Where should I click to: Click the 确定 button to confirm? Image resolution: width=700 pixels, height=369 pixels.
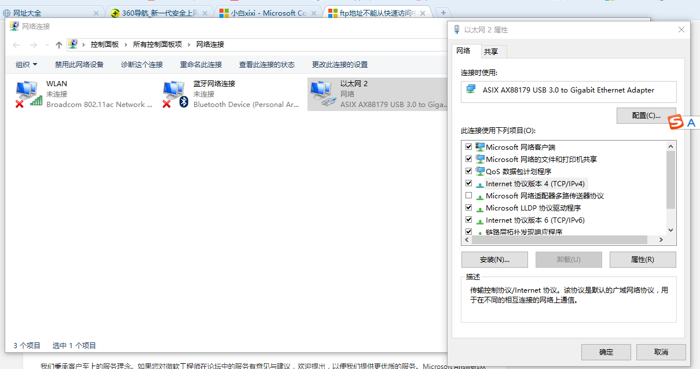[x=606, y=352]
